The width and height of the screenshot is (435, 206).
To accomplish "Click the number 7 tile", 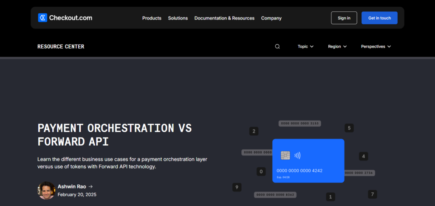I will pyautogui.click(x=373, y=194).
